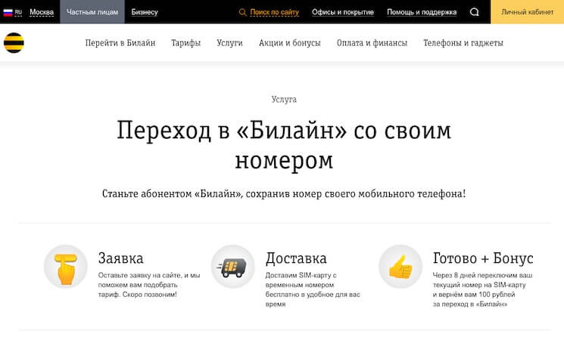Switch to Частным лицам tab
This screenshot has width=564, height=340.
coord(92,12)
